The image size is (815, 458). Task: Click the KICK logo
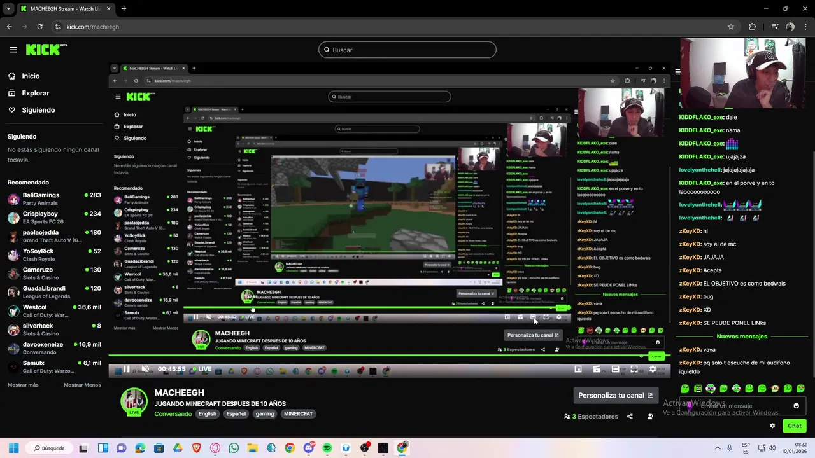click(46, 50)
